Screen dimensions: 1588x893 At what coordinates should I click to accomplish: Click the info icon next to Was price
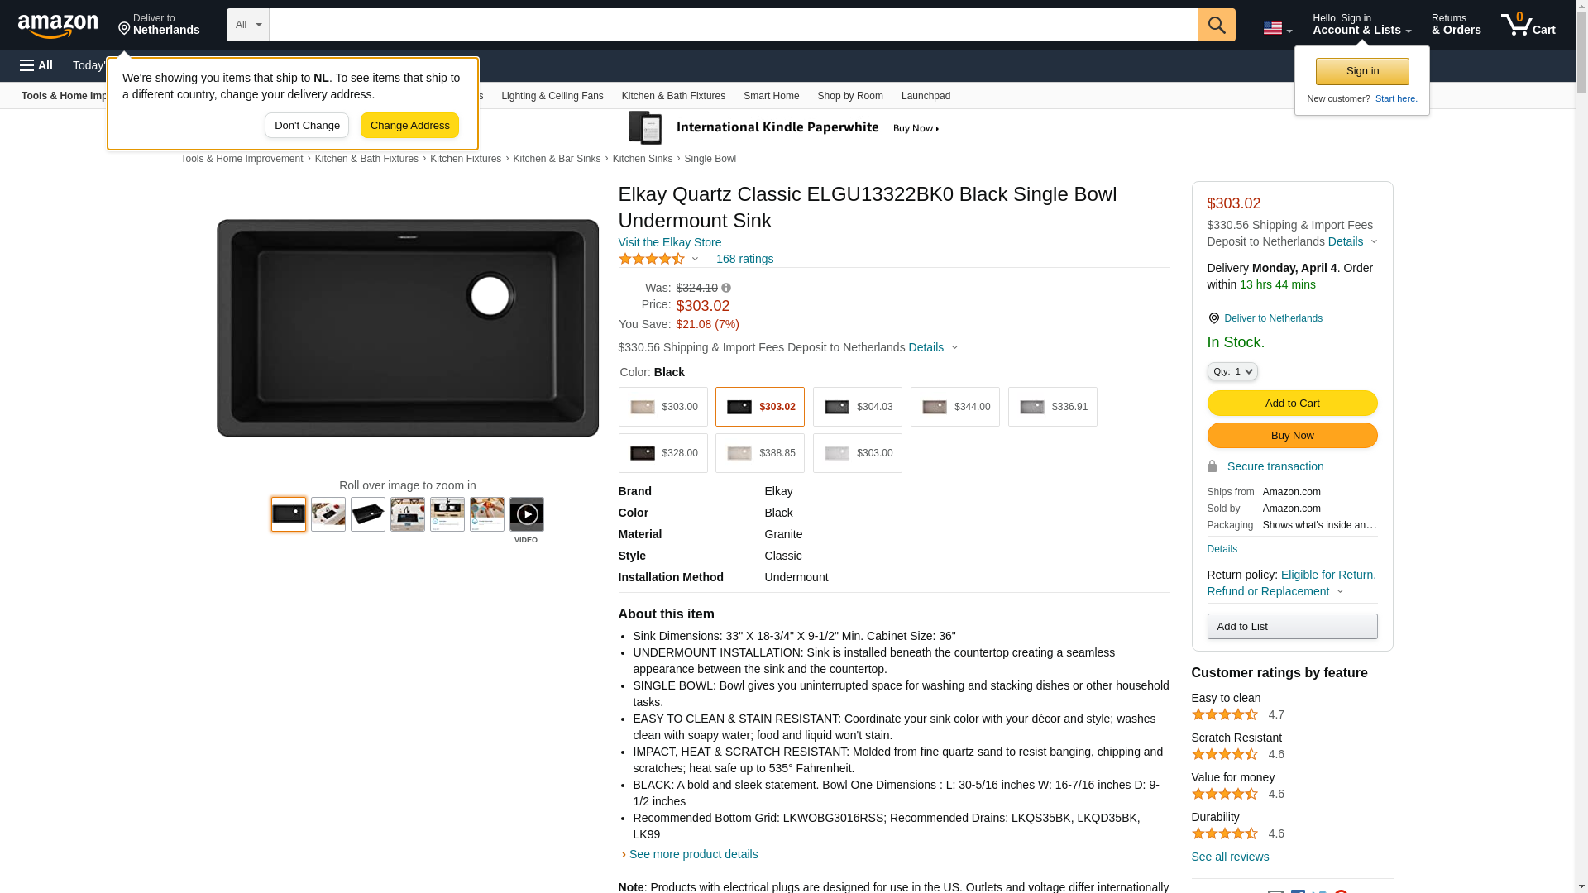[726, 288]
